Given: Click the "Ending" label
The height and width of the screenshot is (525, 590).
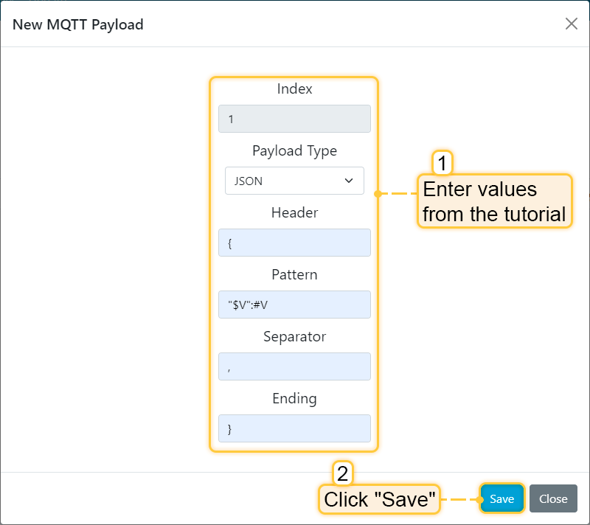Looking at the screenshot, I should click(294, 399).
